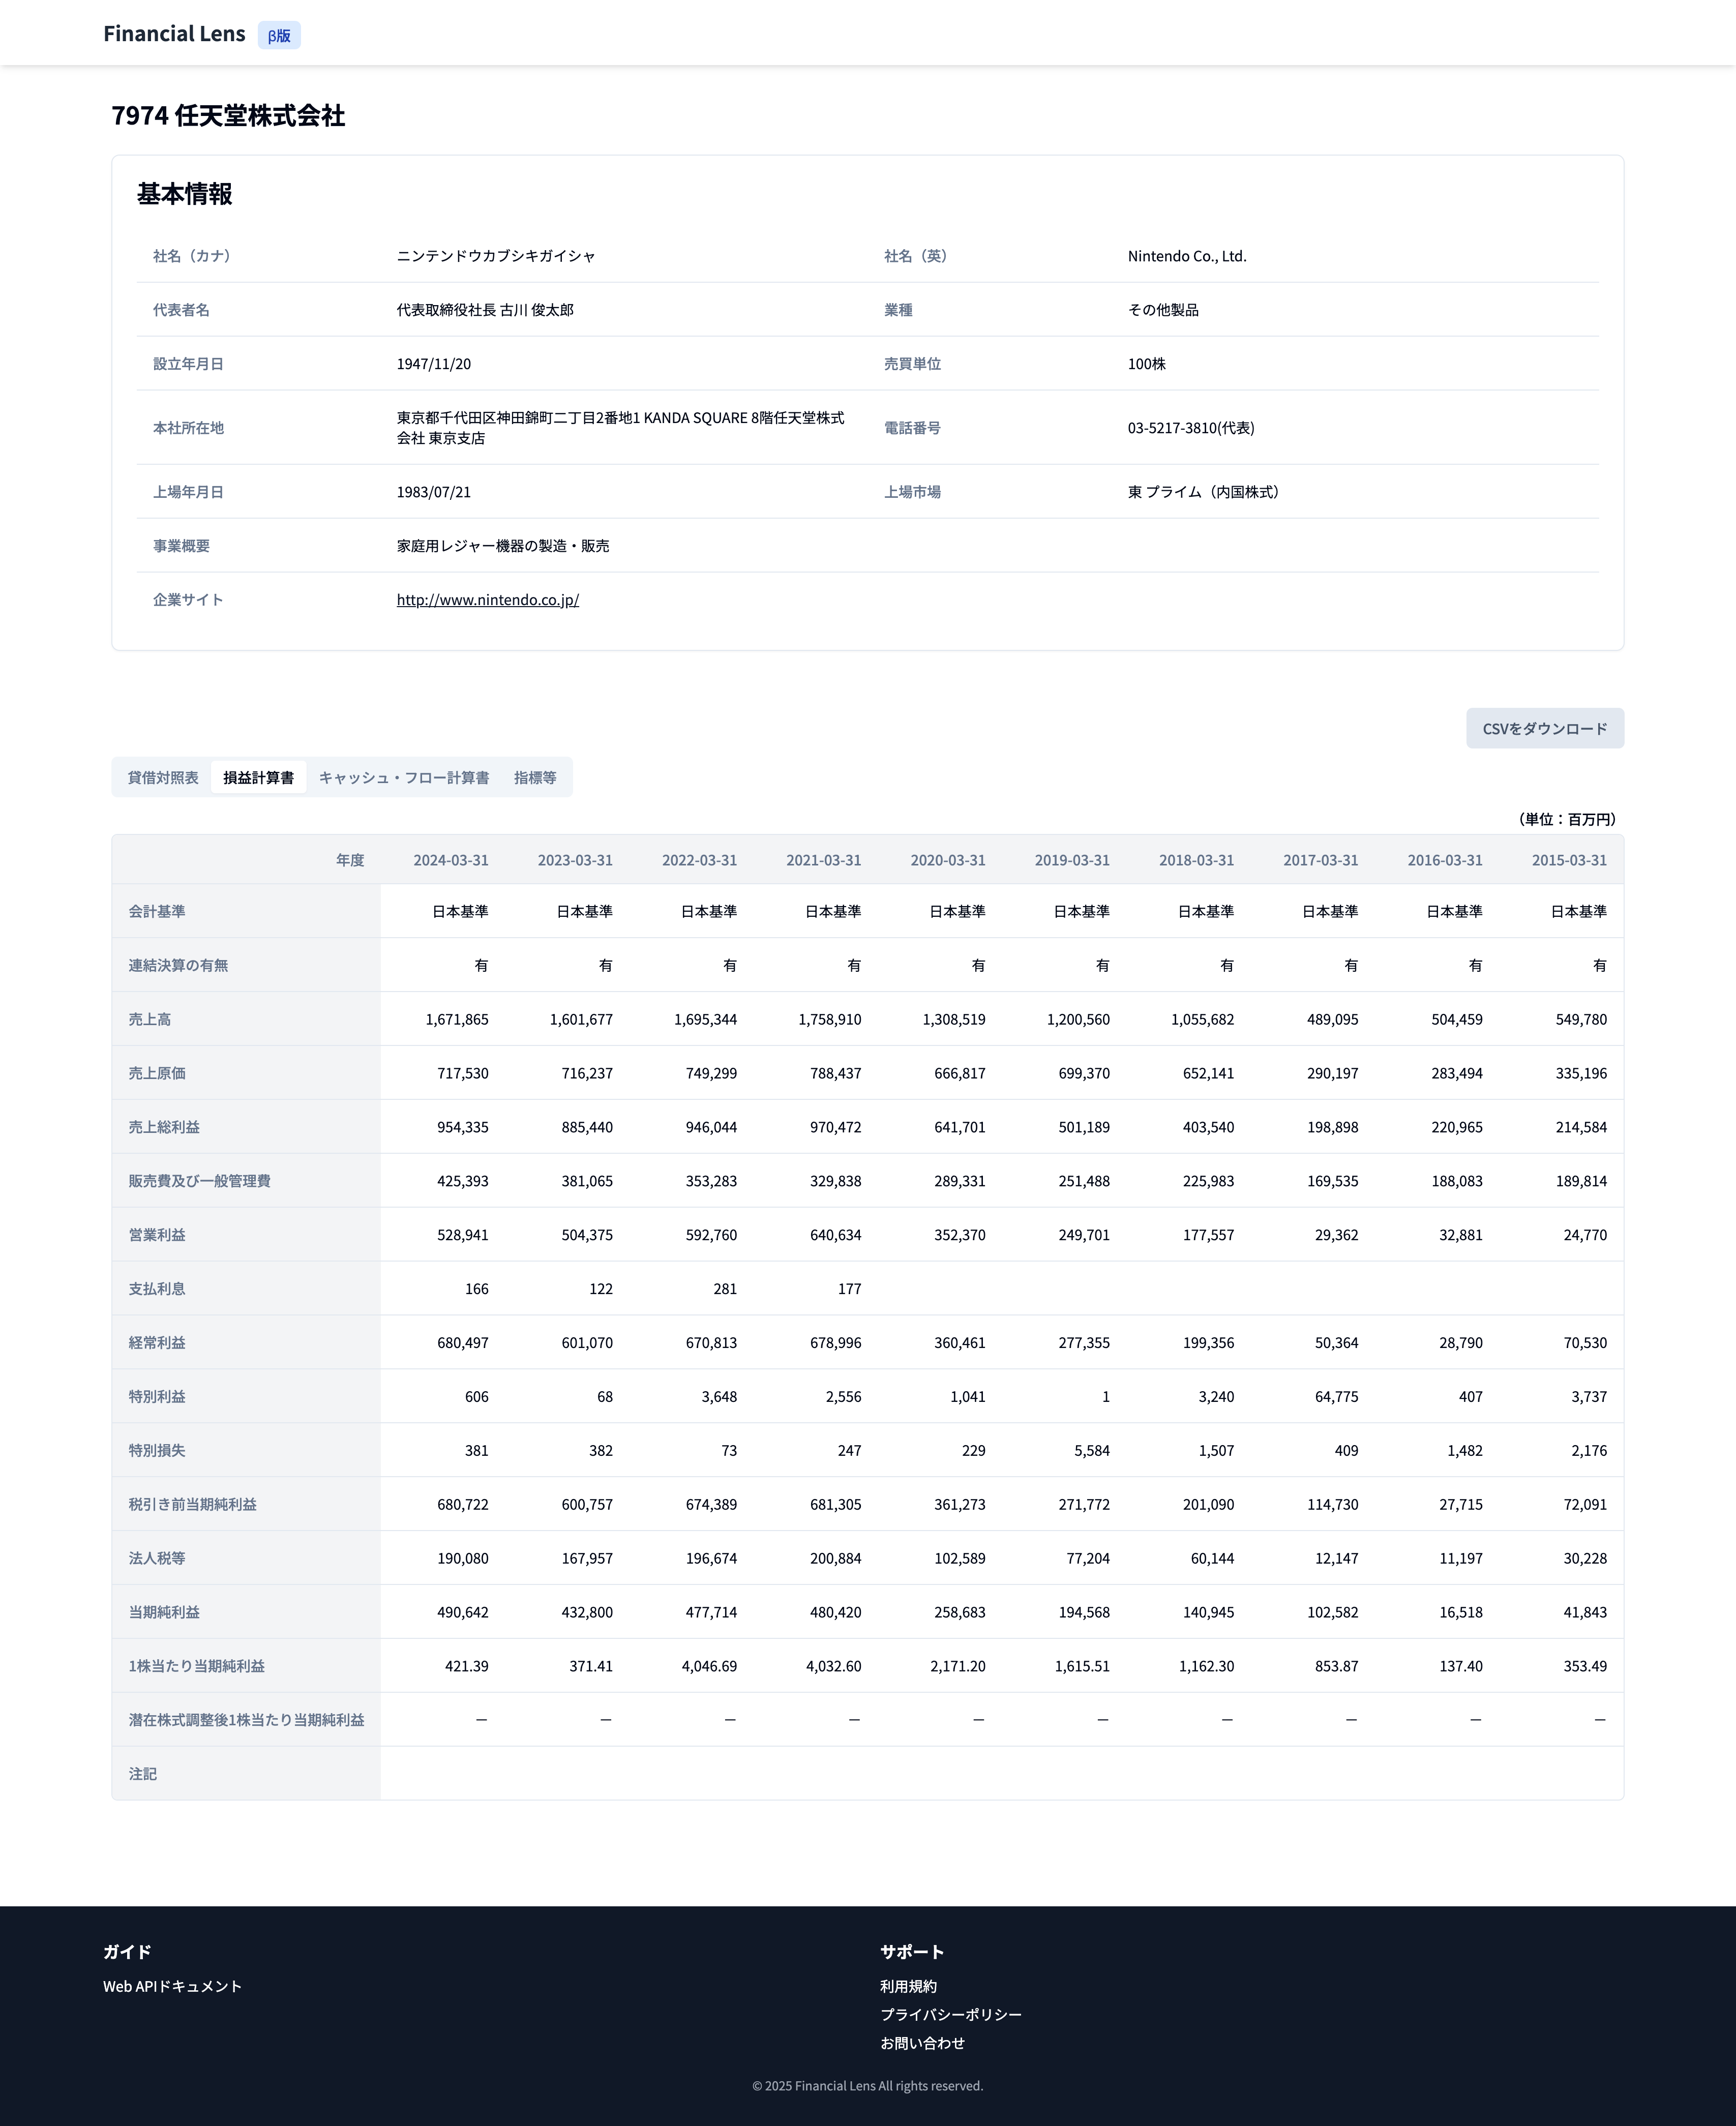This screenshot has width=1736, height=2126.
Task: Select the 損益計算書 tab
Action: tap(258, 778)
